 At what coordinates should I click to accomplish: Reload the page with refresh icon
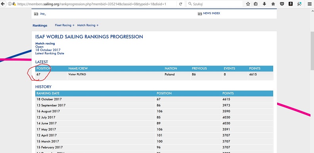[180, 4]
